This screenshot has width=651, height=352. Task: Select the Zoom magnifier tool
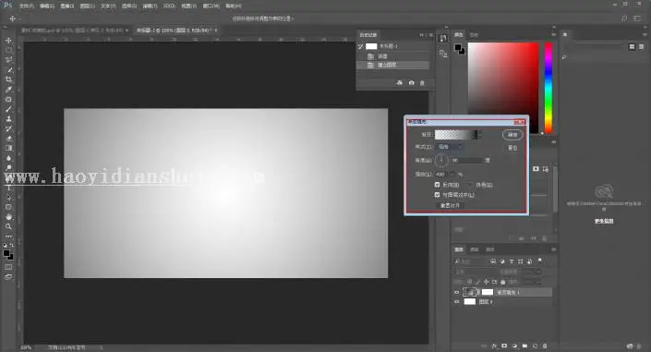click(x=8, y=226)
